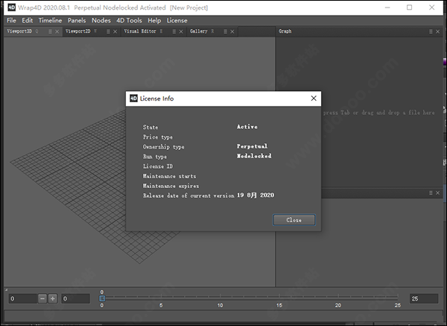Image resolution: width=447 pixels, height=326 pixels.
Task: Open Gallery tab options menu icon
Action: (x=226, y=31)
